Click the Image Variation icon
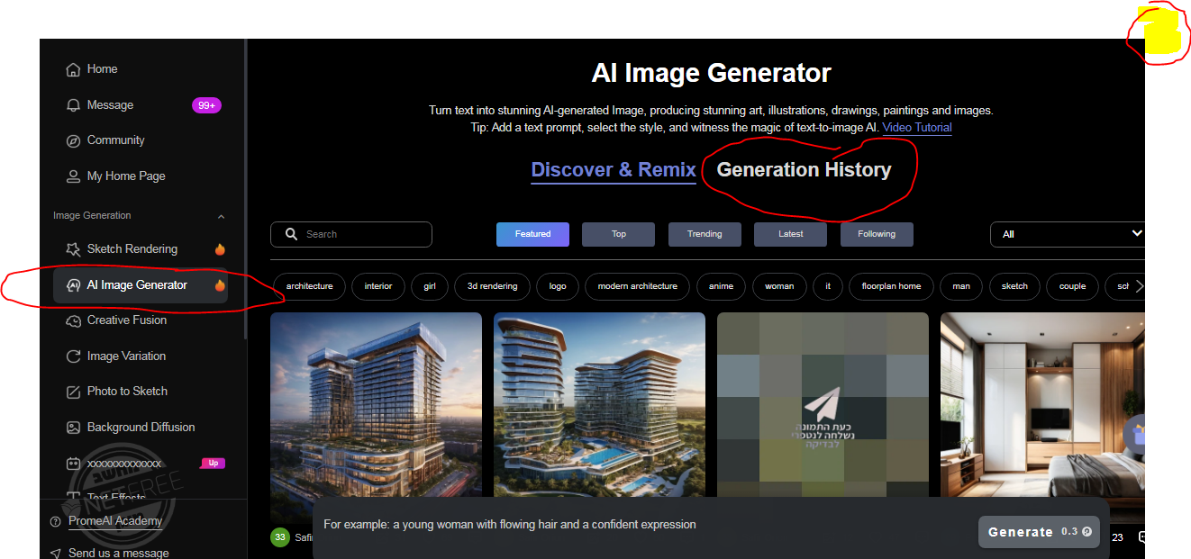Image resolution: width=1191 pixels, height=559 pixels. [x=74, y=356]
